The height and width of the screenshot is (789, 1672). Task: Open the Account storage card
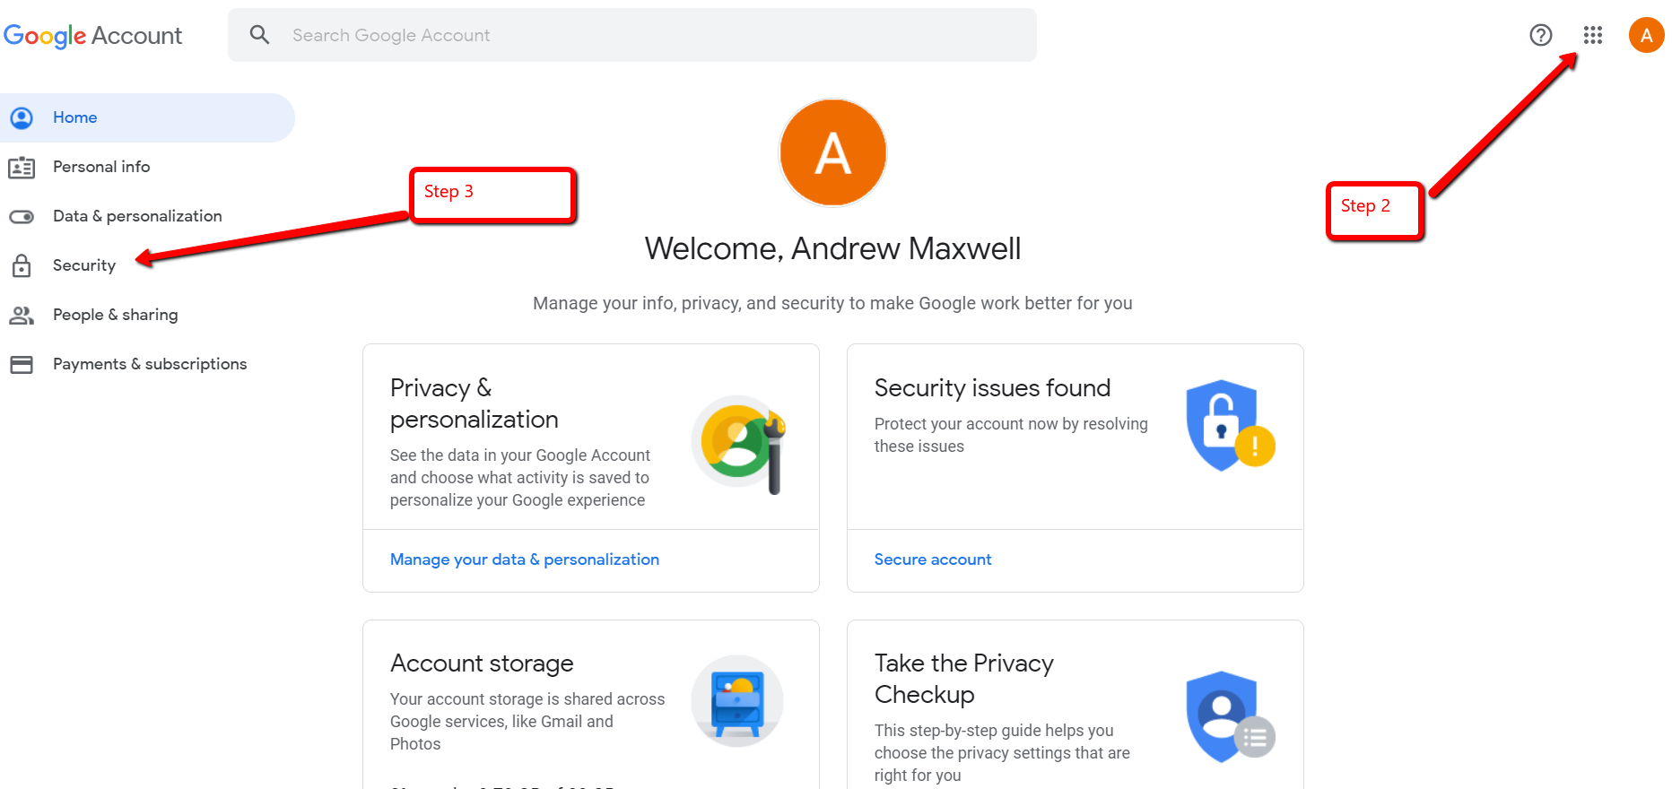[591, 705]
